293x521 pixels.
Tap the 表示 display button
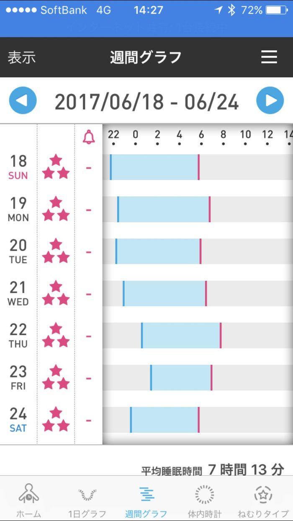click(22, 57)
